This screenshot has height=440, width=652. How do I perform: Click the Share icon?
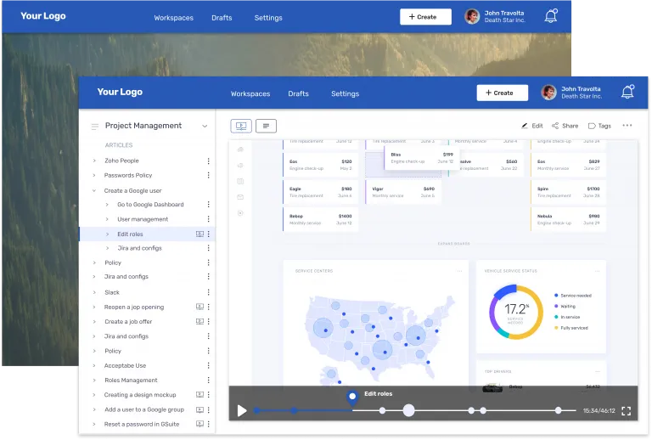(x=555, y=126)
